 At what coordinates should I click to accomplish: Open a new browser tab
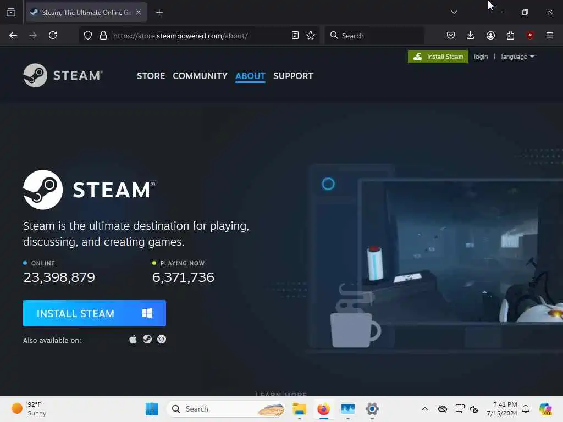159,13
